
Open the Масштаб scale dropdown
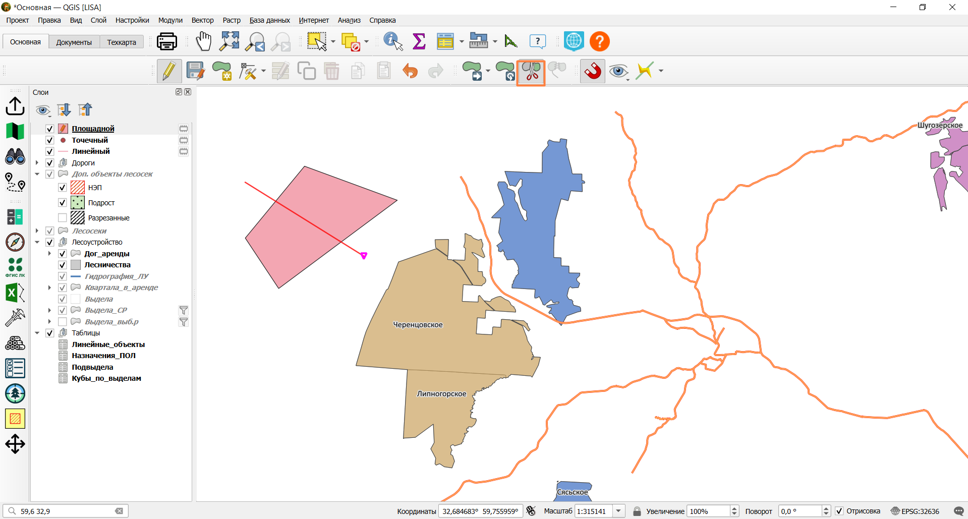pos(618,511)
